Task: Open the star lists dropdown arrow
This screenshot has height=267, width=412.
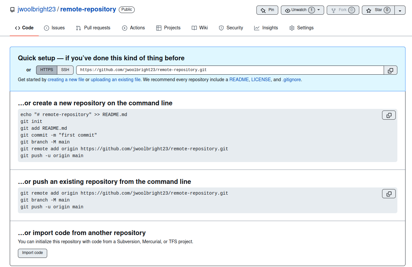Action: coord(400,10)
